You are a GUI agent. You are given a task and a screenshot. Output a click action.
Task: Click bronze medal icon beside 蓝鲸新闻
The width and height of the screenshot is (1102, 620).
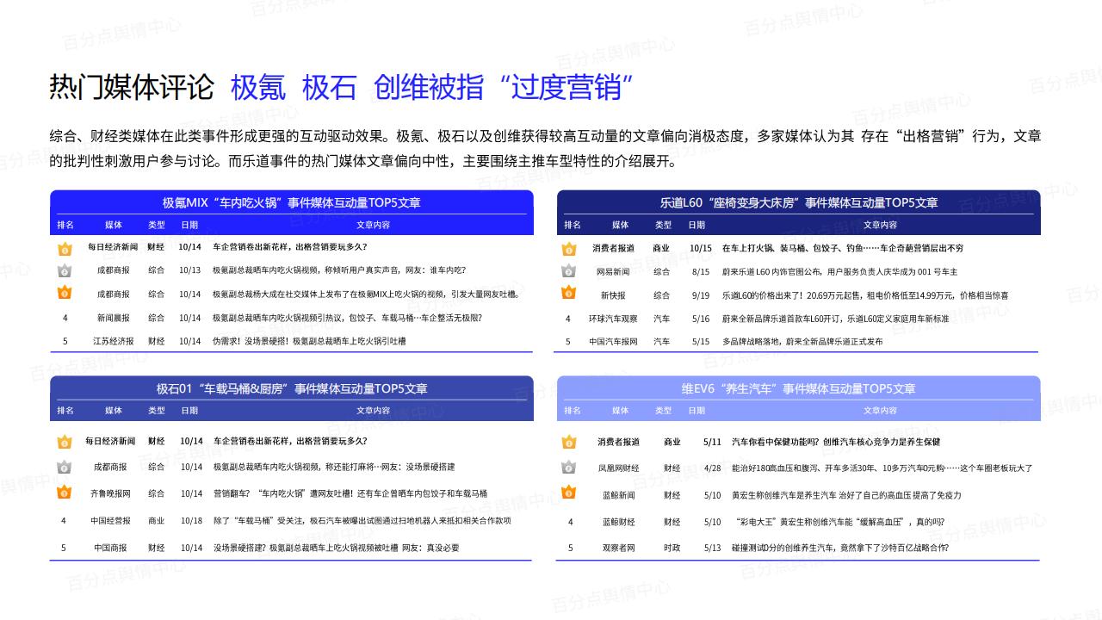point(568,493)
